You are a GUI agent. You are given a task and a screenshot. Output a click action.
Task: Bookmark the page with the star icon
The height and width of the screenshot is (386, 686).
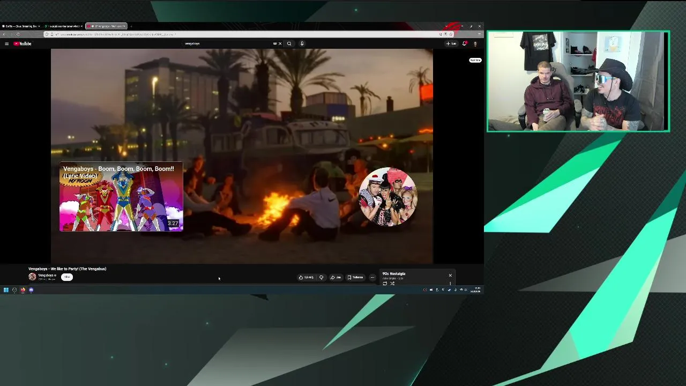pos(450,34)
